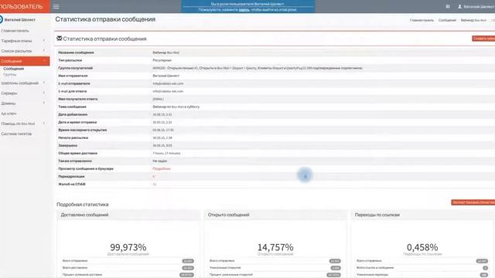
Task: Click Всего отправлено badge in delivered card
Action: [188, 261]
